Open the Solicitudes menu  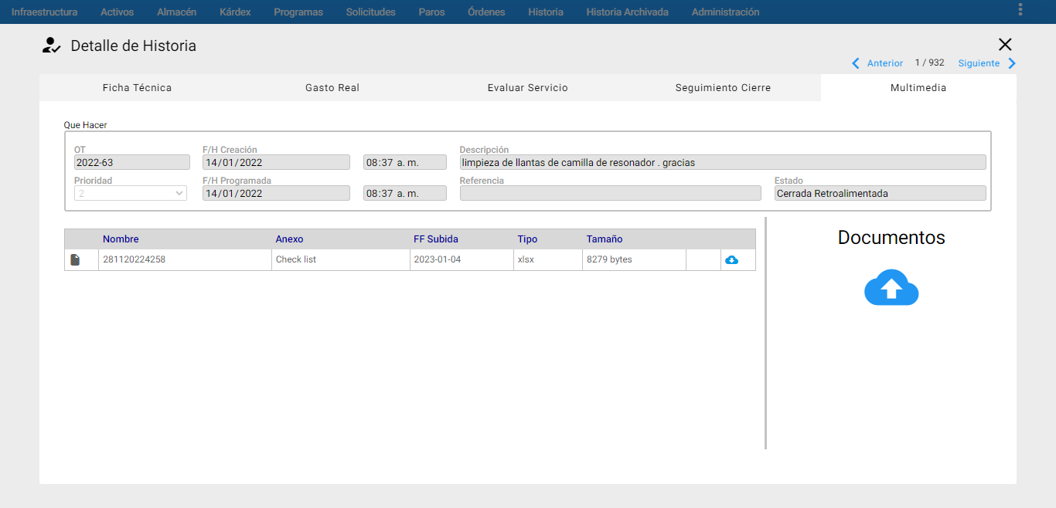click(x=371, y=12)
